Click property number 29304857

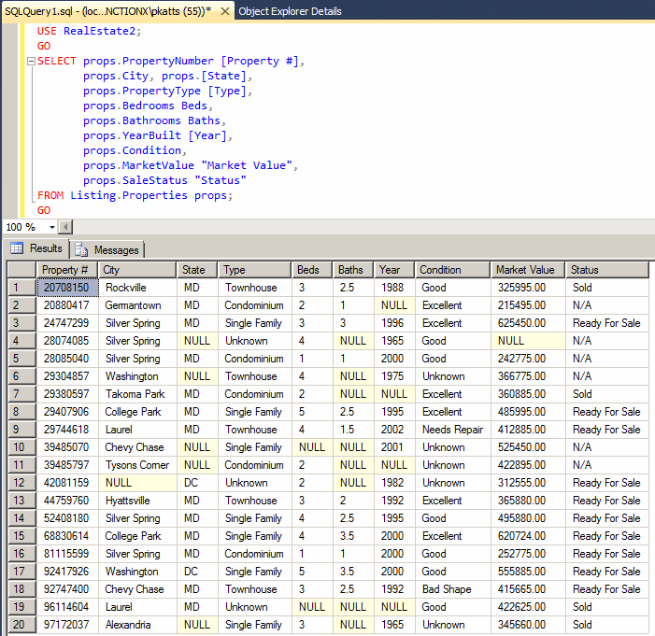(x=67, y=376)
